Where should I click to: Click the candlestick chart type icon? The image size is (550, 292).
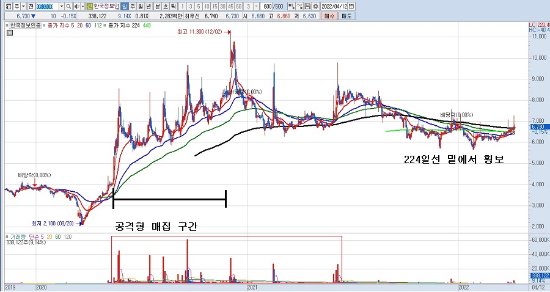[291, 6]
